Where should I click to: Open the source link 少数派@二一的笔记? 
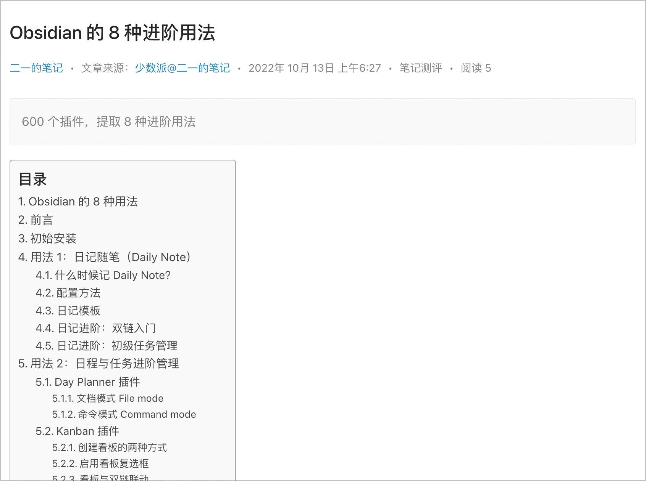(182, 68)
